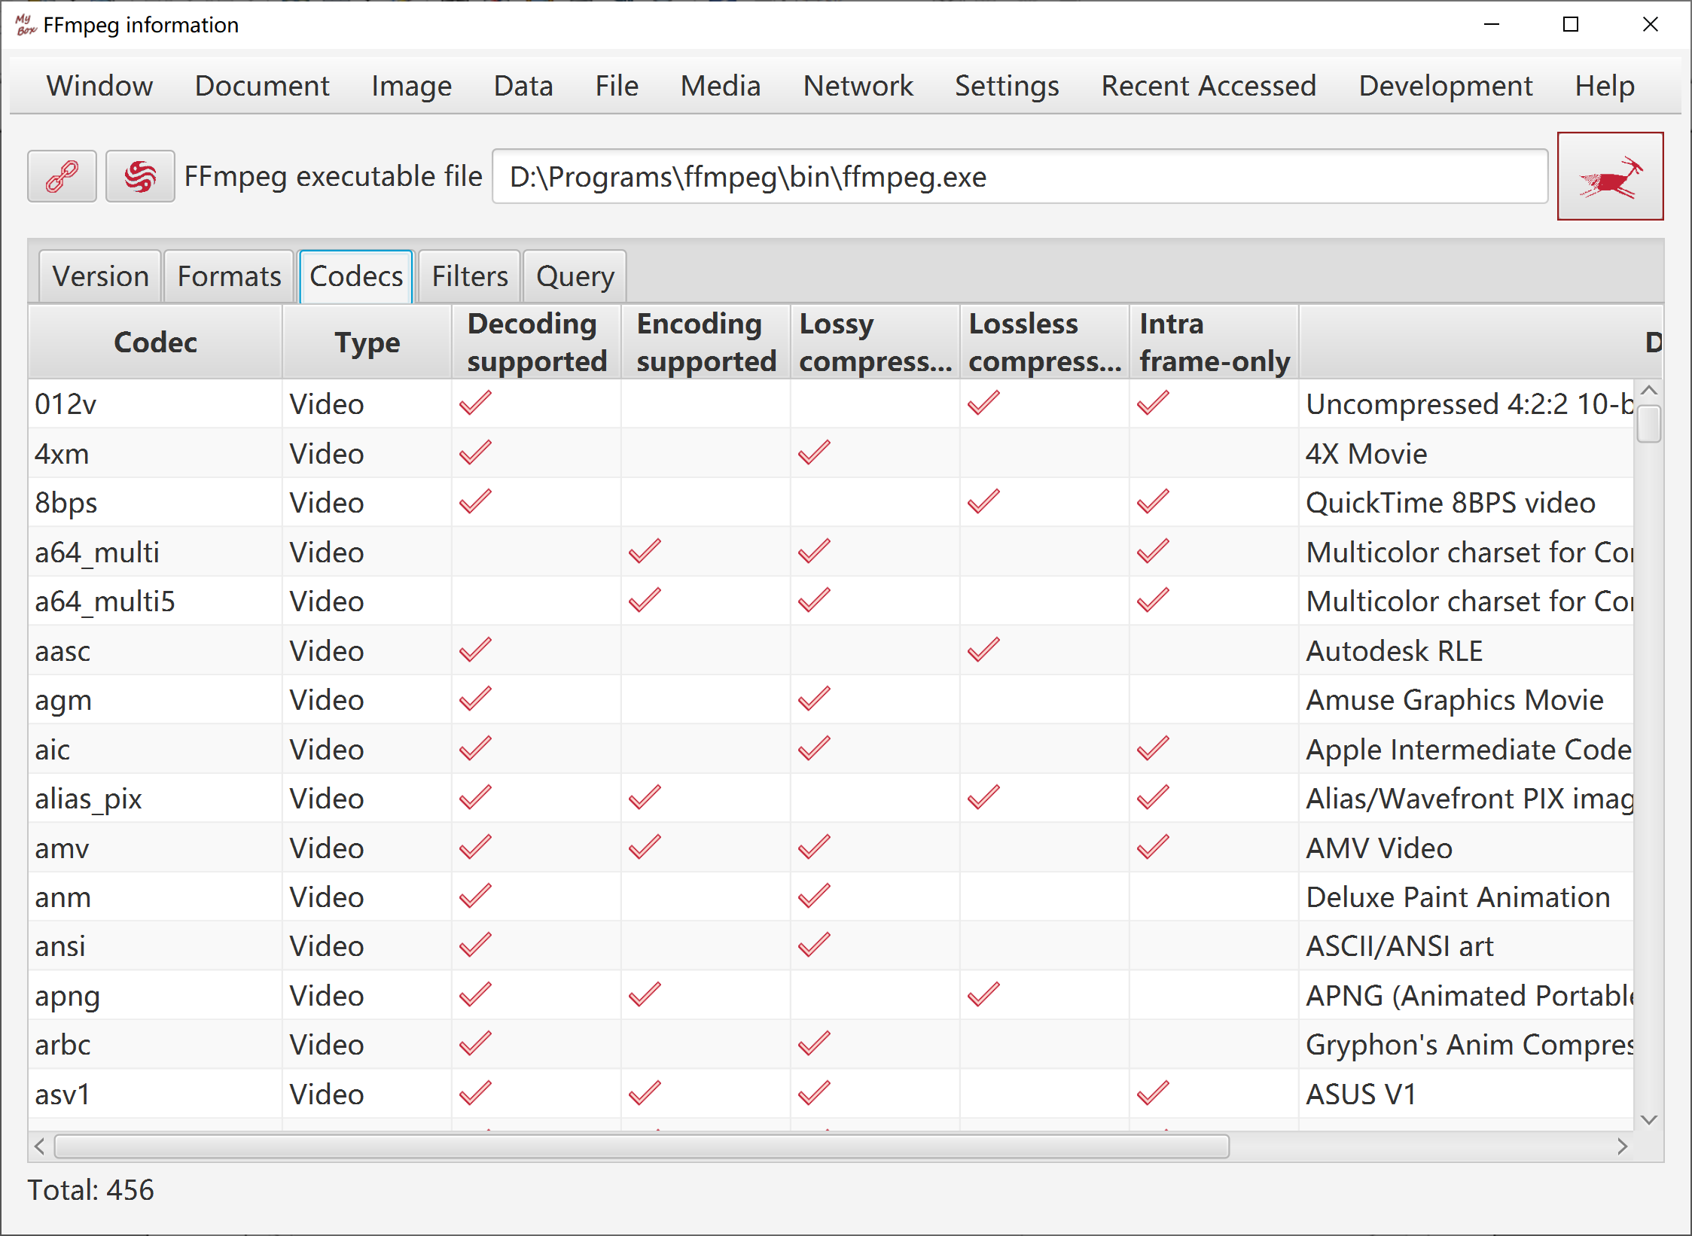Select the Codecs tab

pyautogui.click(x=356, y=276)
